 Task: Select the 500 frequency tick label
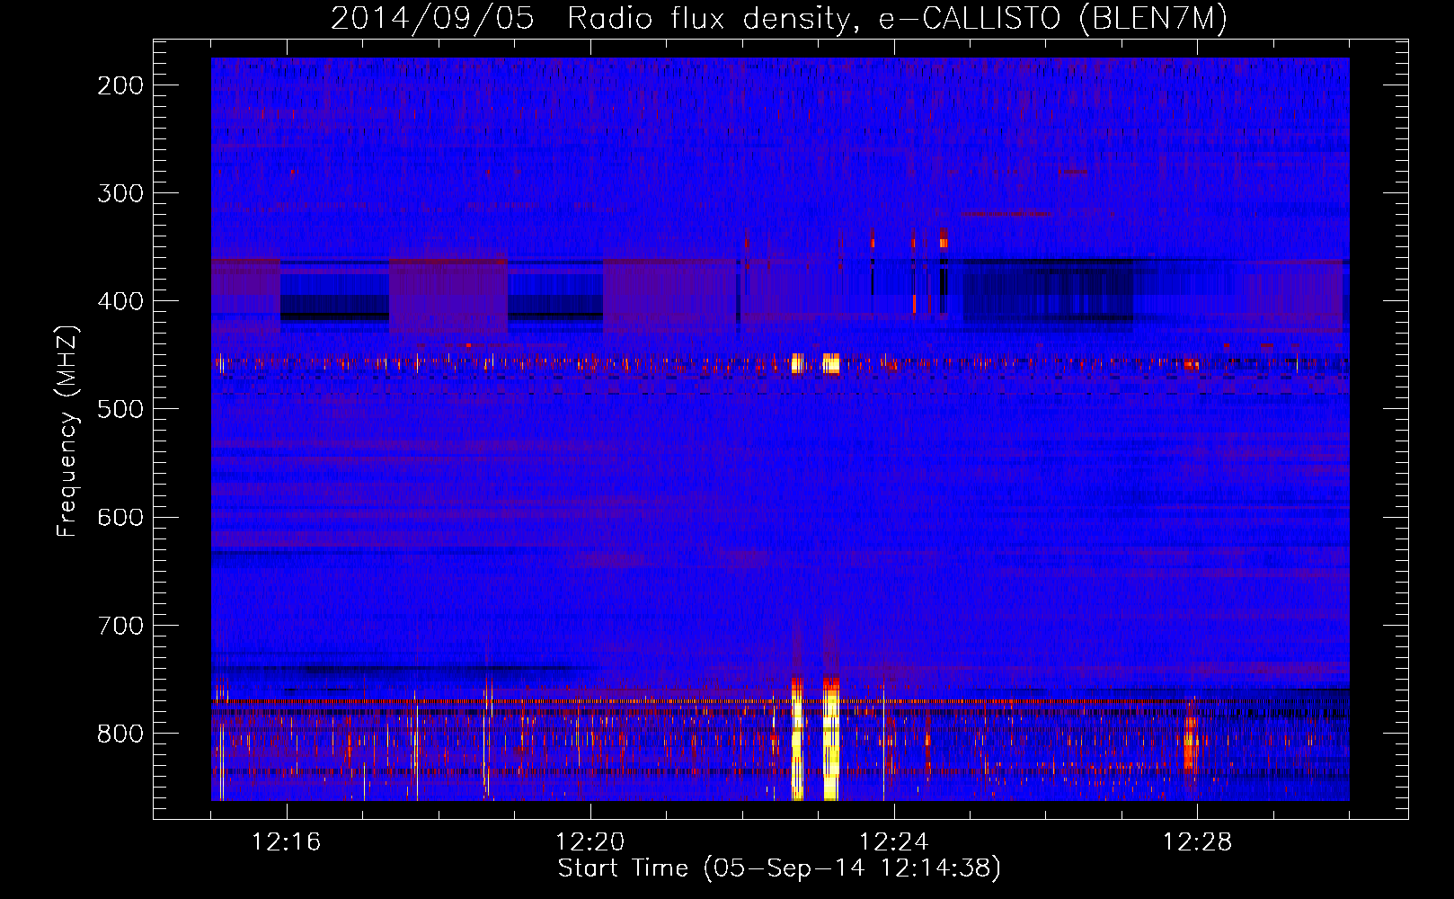pos(120,409)
